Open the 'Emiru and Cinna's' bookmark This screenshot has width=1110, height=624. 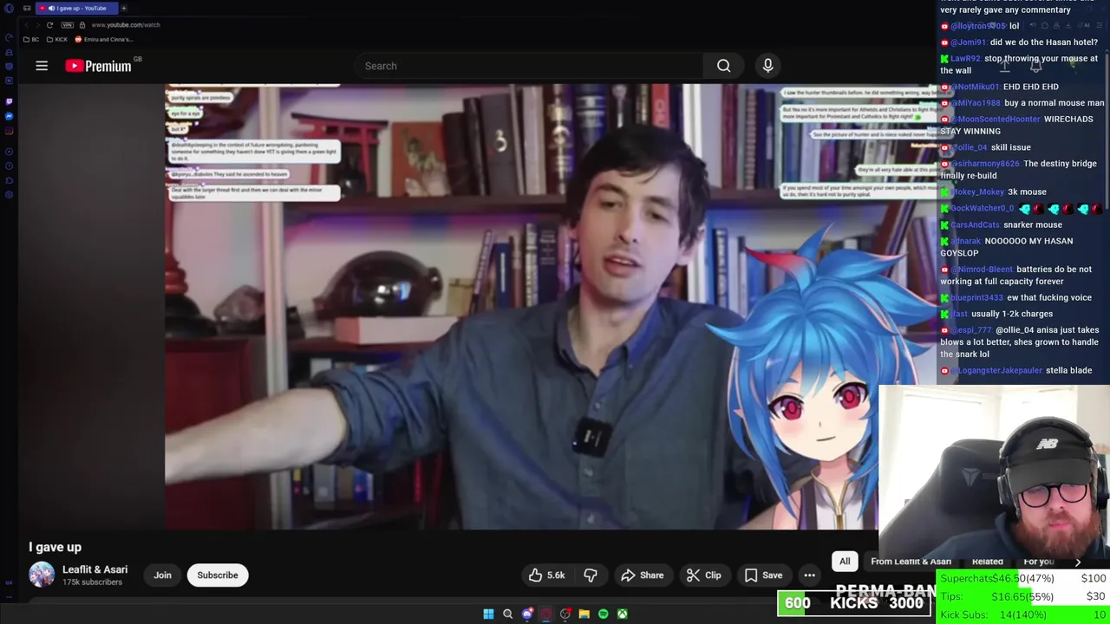(104, 40)
